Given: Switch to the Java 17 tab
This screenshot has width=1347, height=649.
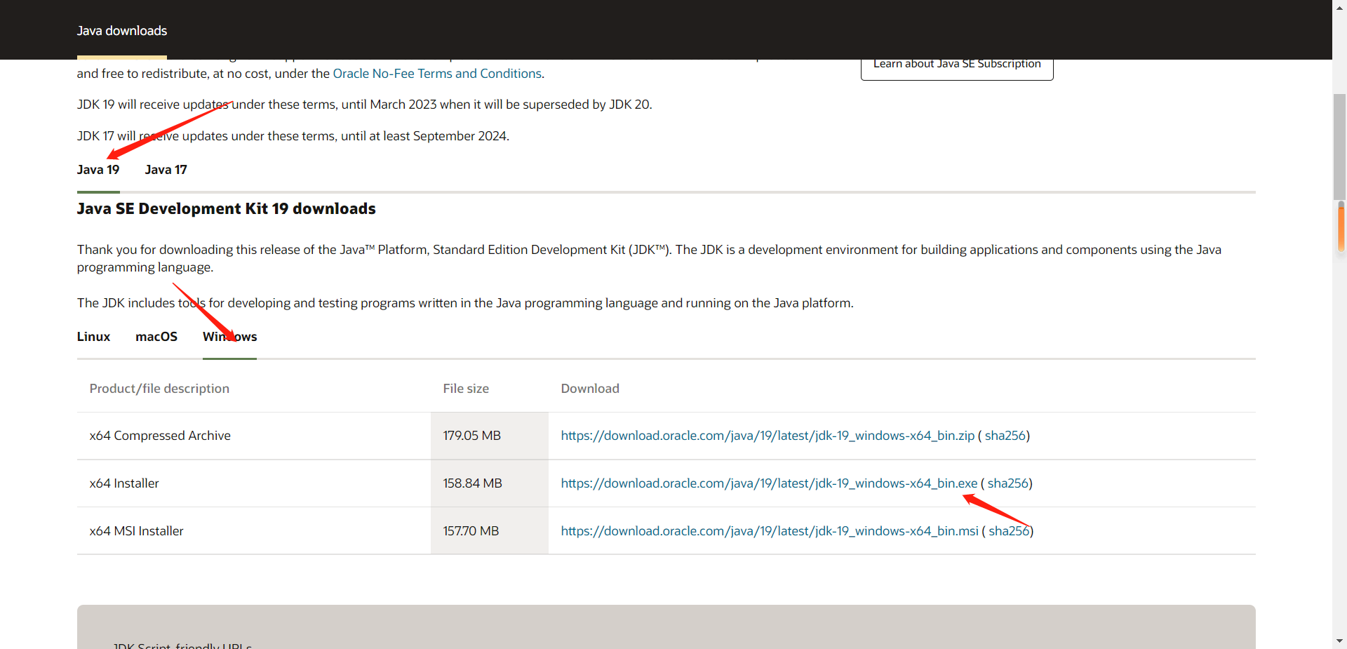Looking at the screenshot, I should (166, 170).
